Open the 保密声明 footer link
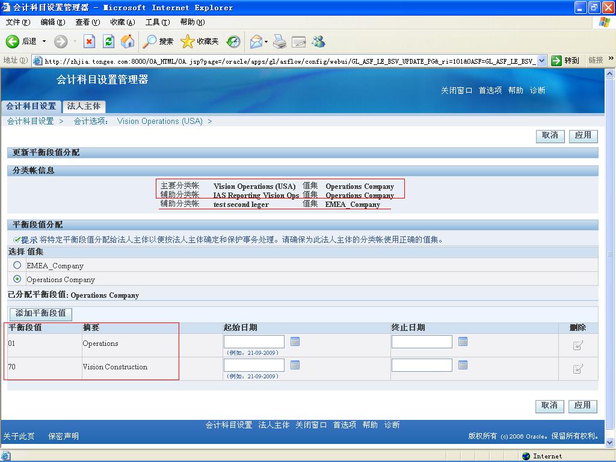616x462 pixels. pos(63,436)
